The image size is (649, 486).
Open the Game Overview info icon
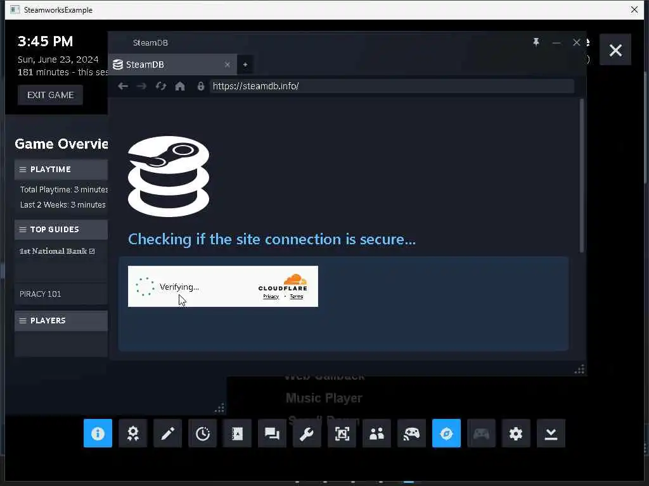(98, 433)
